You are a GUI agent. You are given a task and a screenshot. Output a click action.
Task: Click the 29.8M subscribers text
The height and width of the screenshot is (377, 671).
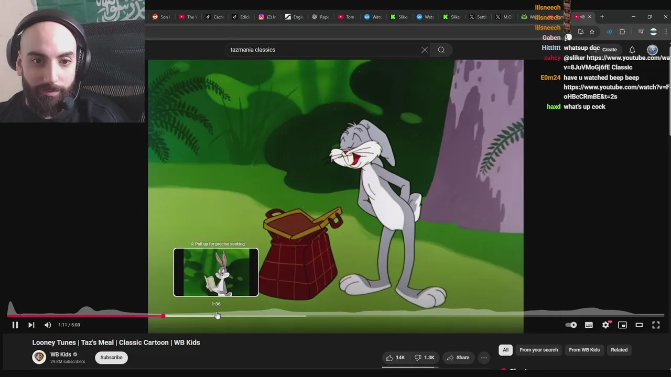point(68,362)
